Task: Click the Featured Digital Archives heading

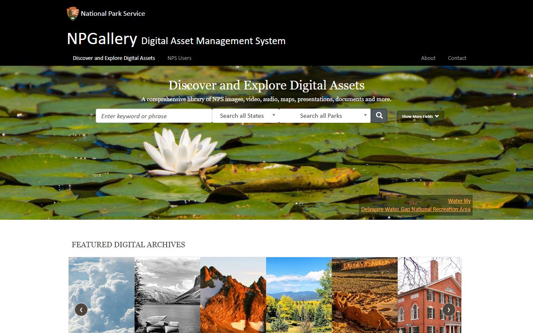Action: tap(128, 245)
